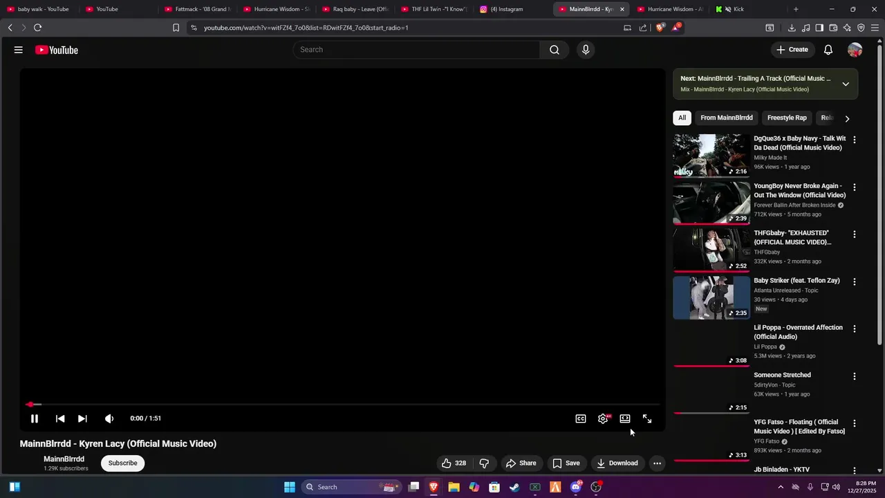Open options for DgQue36 x Baby Navy video
885x498 pixels.
855,140
